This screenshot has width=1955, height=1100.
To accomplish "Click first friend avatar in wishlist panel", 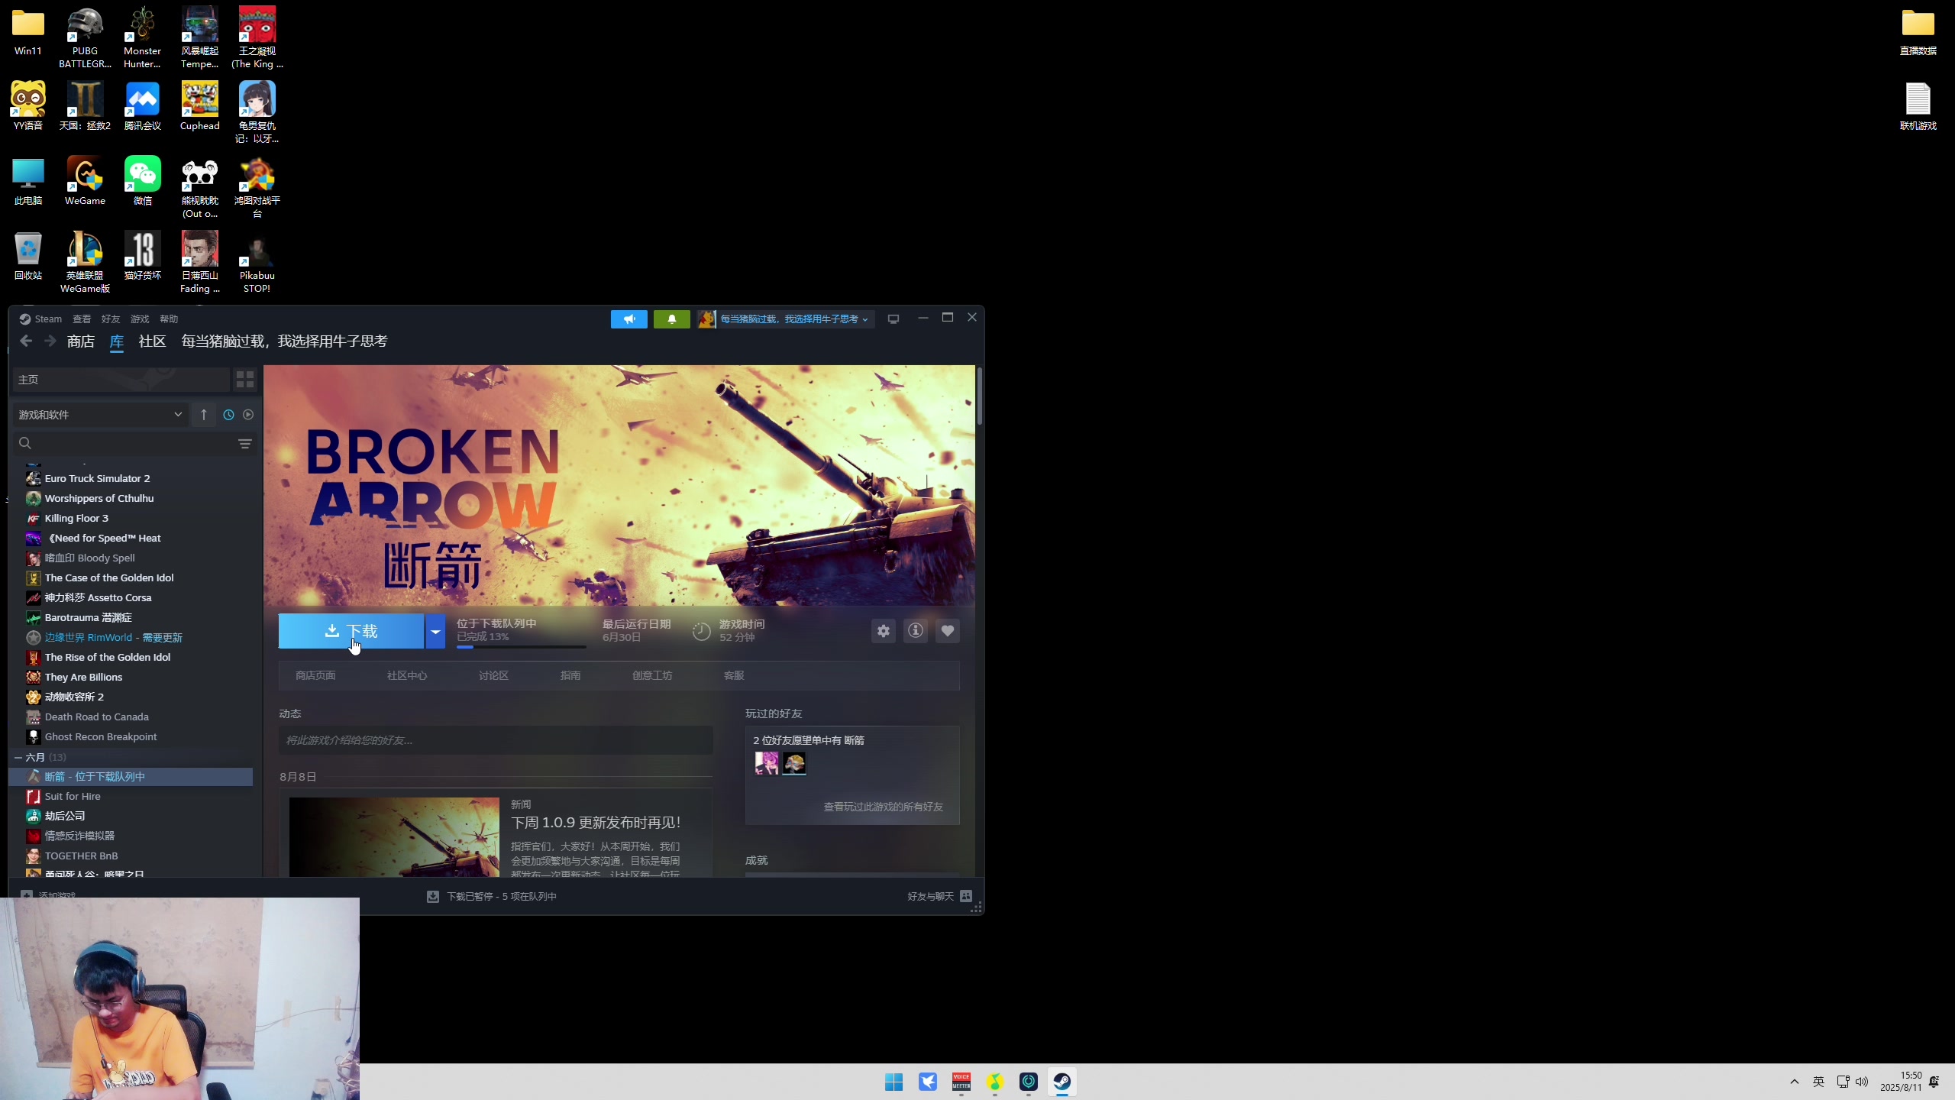I will click(x=766, y=763).
